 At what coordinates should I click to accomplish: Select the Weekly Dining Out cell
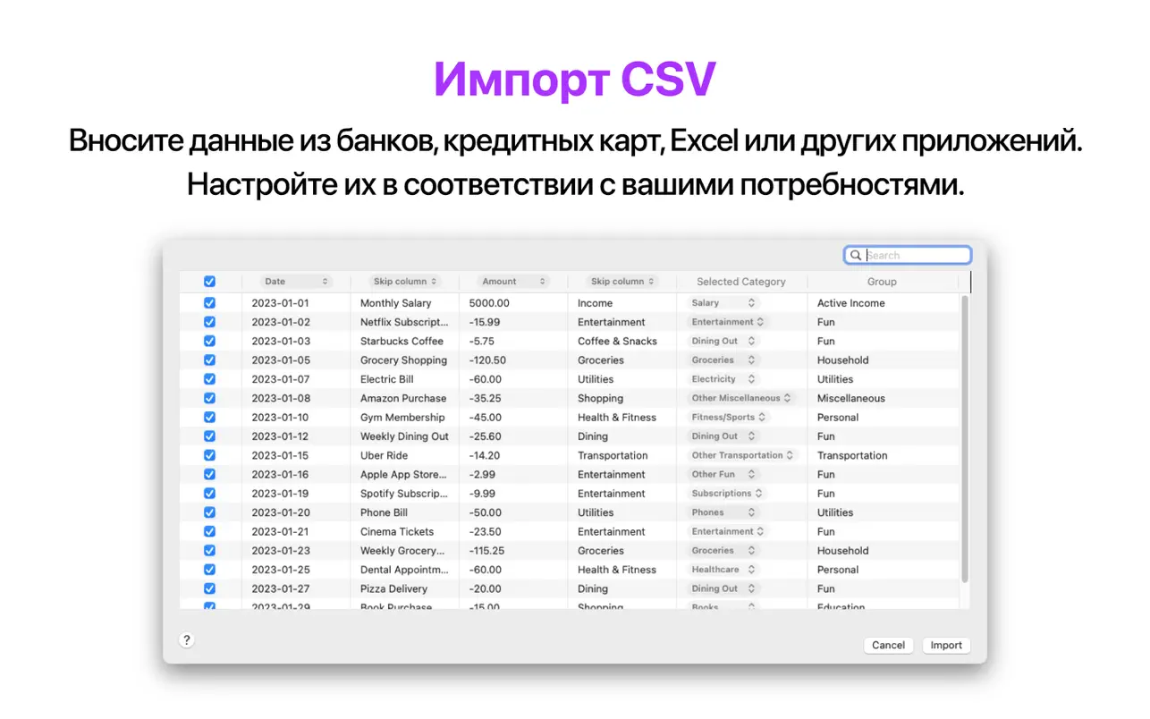[x=404, y=436]
